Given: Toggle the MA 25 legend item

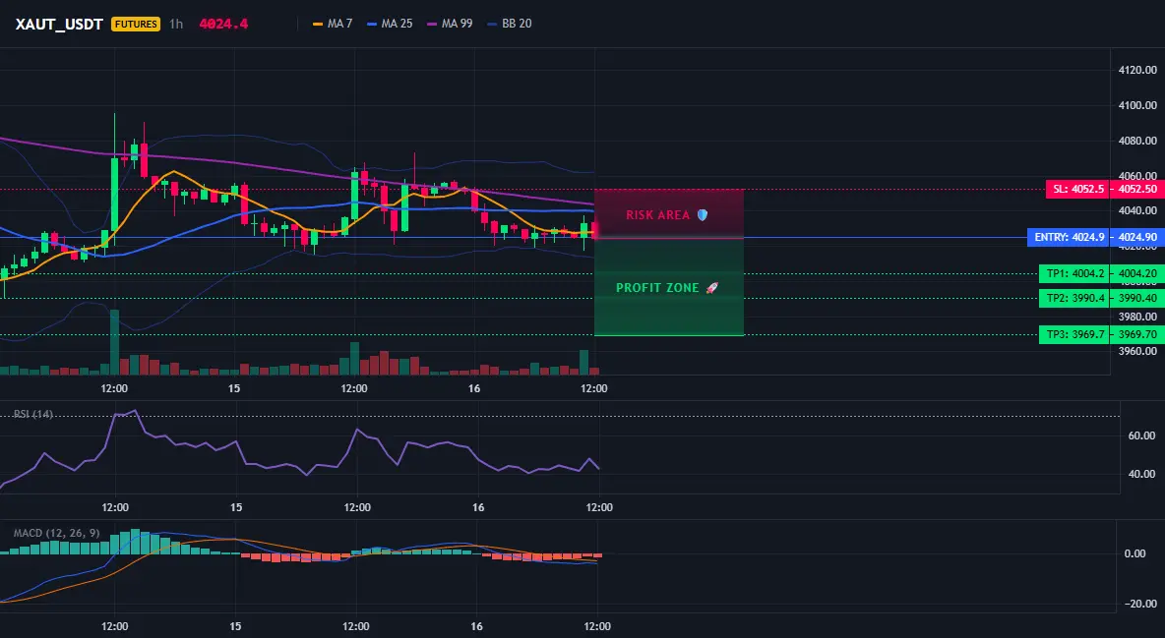Looking at the screenshot, I should [390, 24].
